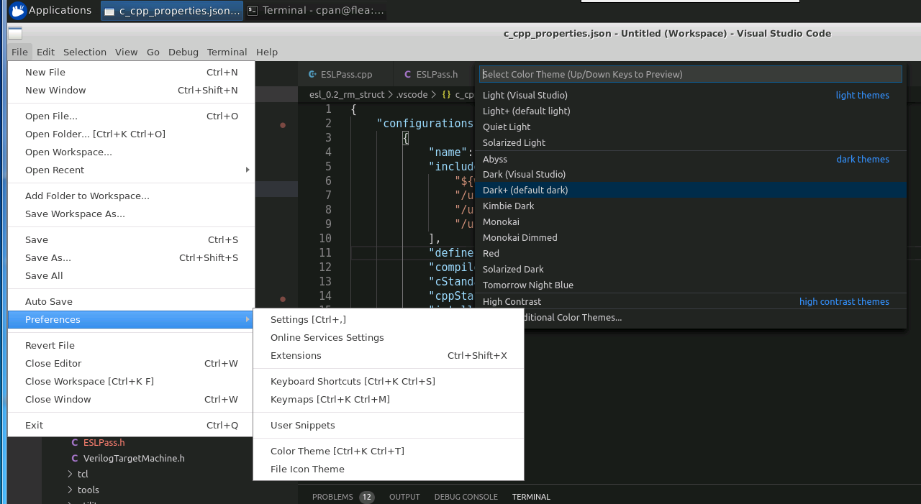Viewport: 921px width, 504px height.
Task: Expand the Open Recent submenu
Action: point(132,170)
